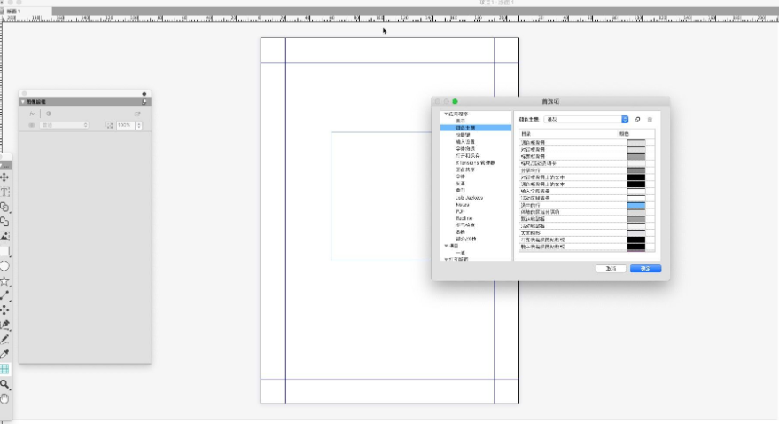
Task: Select the Item (move) tool
Action: pos(5,177)
